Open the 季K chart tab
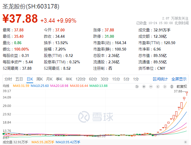This screenshot has width=191, height=145. tap(59, 79)
